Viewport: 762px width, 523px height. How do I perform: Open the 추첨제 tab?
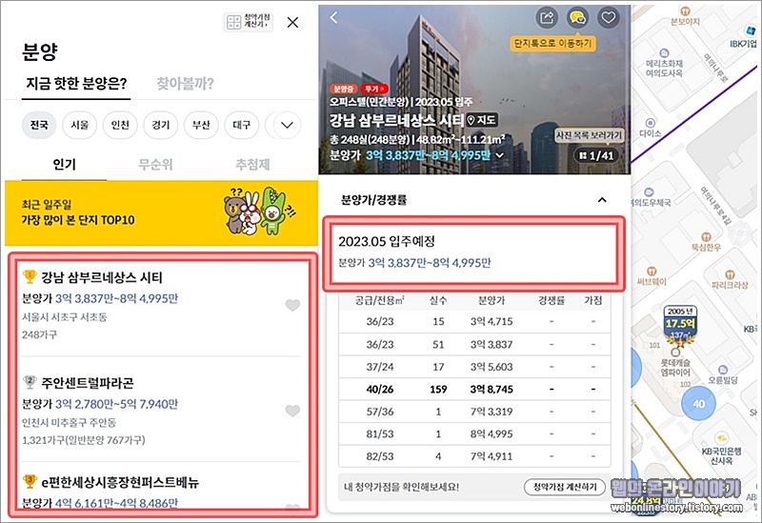(252, 165)
